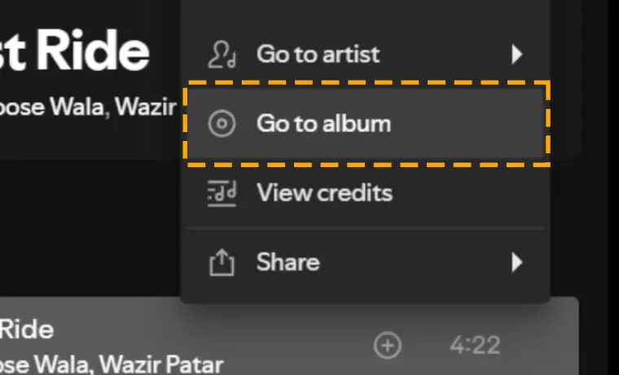The height and width of the screenshot is (375, 619).
Task: Click the disc icon beside Go to album
Action: point(222,123)
